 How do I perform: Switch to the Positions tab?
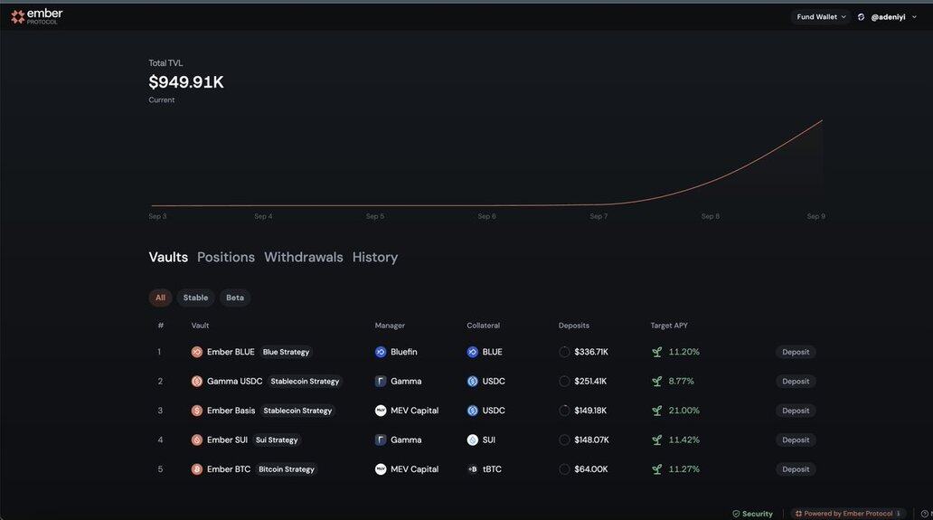click(226, 257)
